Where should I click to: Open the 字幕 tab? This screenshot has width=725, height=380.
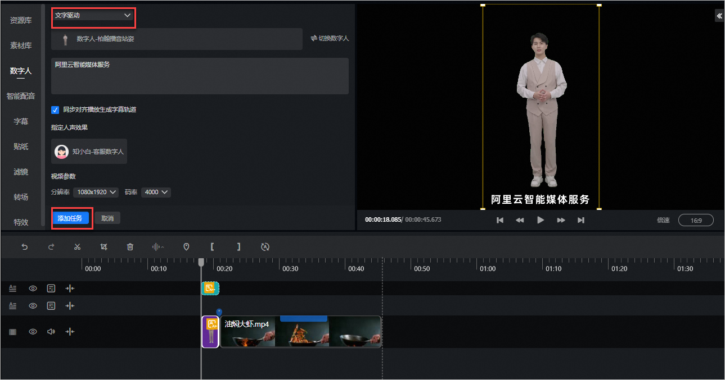[21, 121]
